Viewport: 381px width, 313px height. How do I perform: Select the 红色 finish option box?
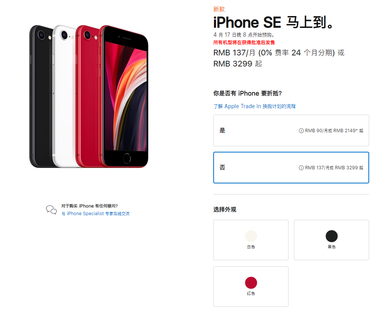pyautogui.click(x=251, y=287)
